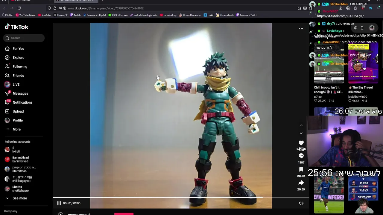Open the memorynaut creator name below the video
This screenshot has width=383, height=215.
point(79,214)
